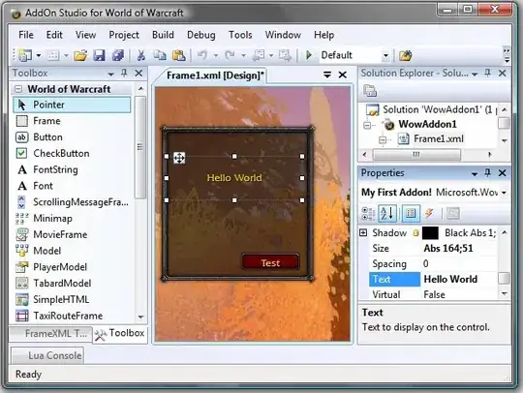Toggle the Toolbox auto-hide pin
The image size is (523, 393).
point(124,73)
